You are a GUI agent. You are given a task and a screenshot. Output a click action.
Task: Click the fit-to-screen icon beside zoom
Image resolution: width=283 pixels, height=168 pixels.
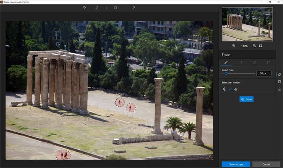pyautogui.click(x=260, y=46)
